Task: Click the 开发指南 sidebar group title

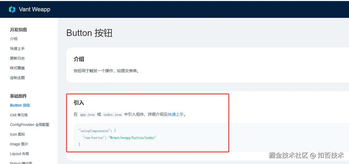Action: 18,30
